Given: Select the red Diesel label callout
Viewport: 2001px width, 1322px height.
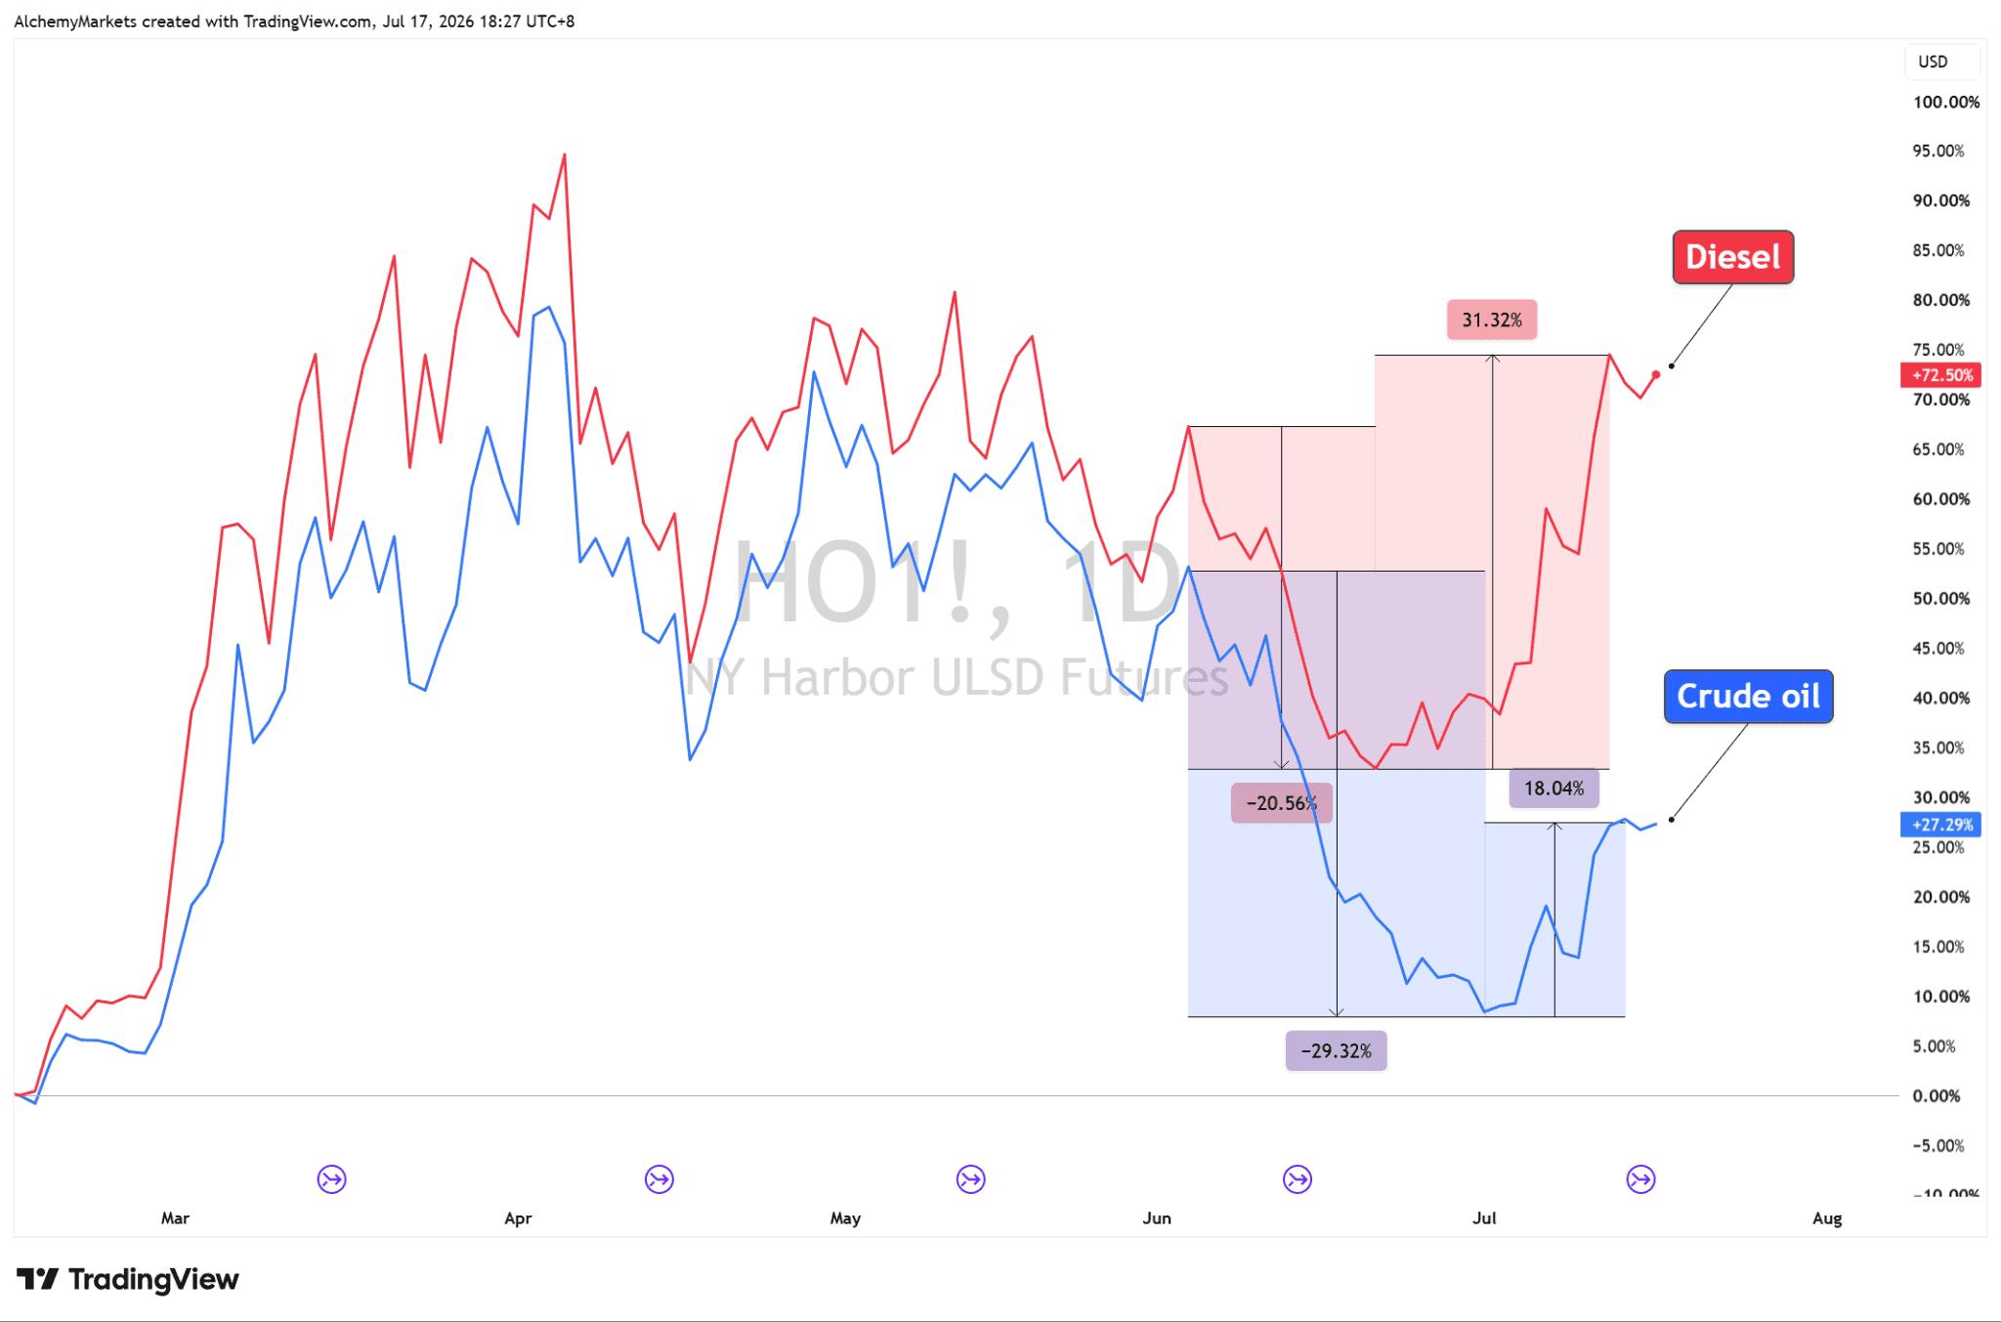Looking at the screenshot, I should [1732, 257].
